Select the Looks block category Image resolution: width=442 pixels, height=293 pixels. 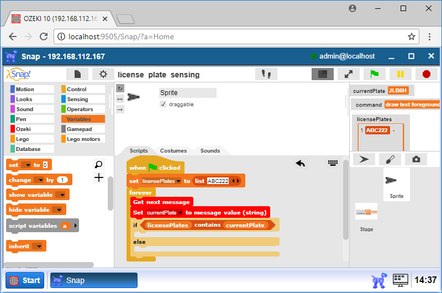[32, 99]
